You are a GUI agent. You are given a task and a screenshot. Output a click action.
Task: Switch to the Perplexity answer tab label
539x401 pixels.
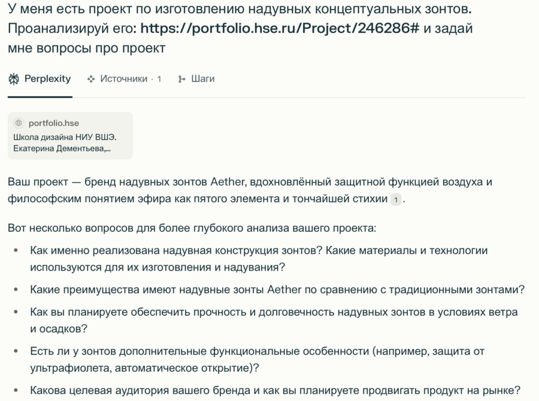[47, 79]
